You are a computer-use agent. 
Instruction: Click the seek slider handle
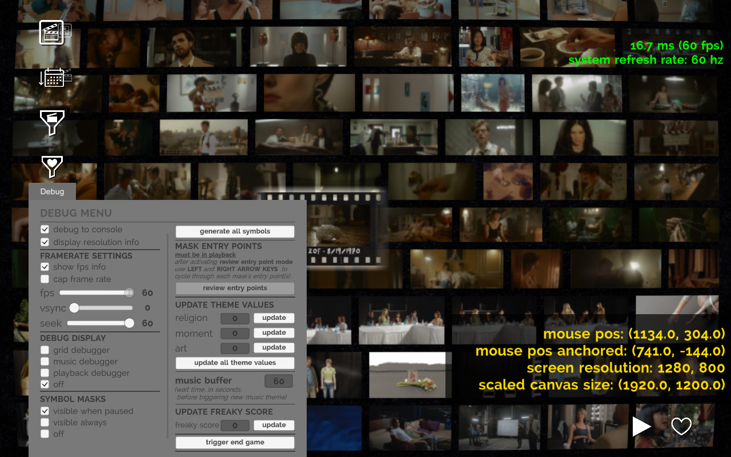pyautogui.click(x=130, y=323)
